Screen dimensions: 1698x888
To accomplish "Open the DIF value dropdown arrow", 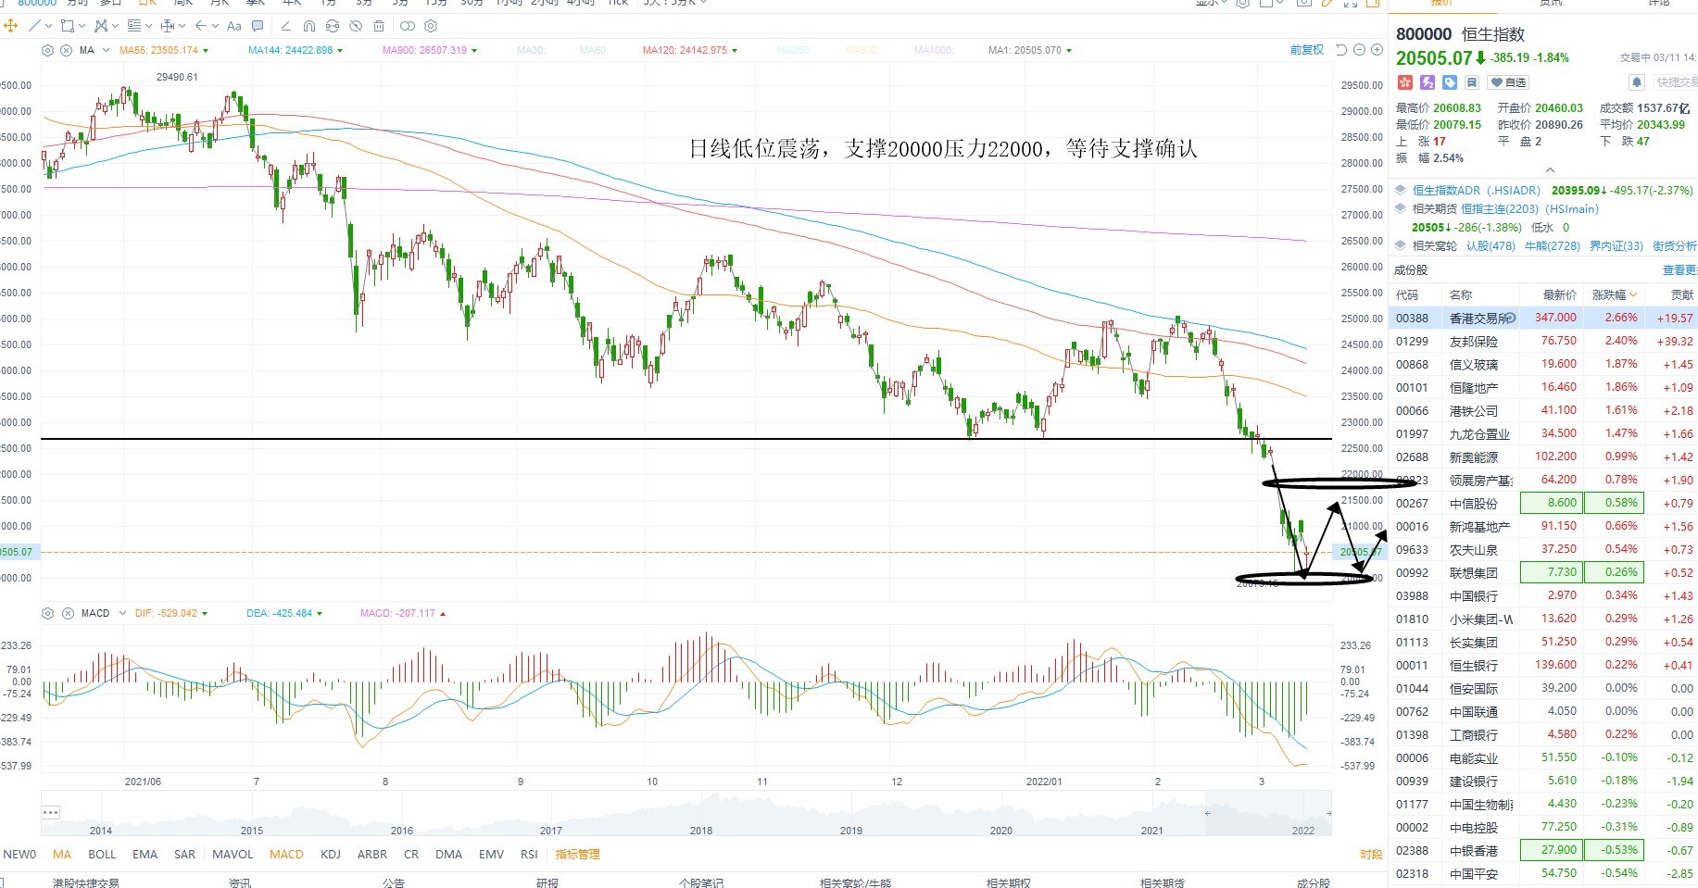I will coord(205,613).
